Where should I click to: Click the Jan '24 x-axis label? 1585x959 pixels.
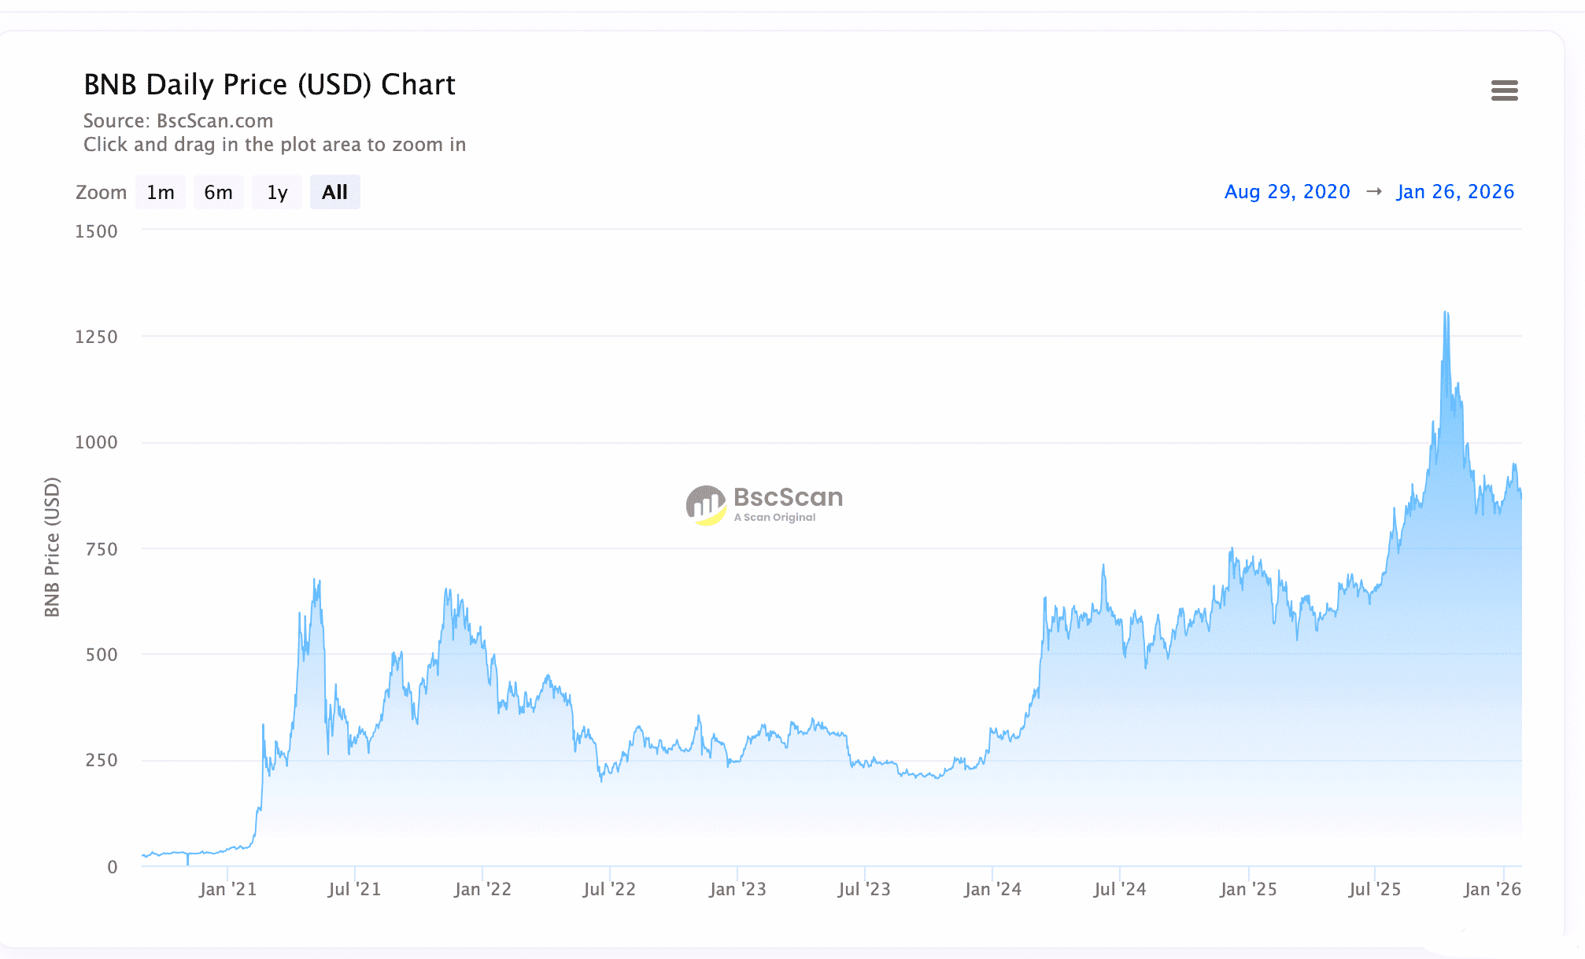point(992,890)
